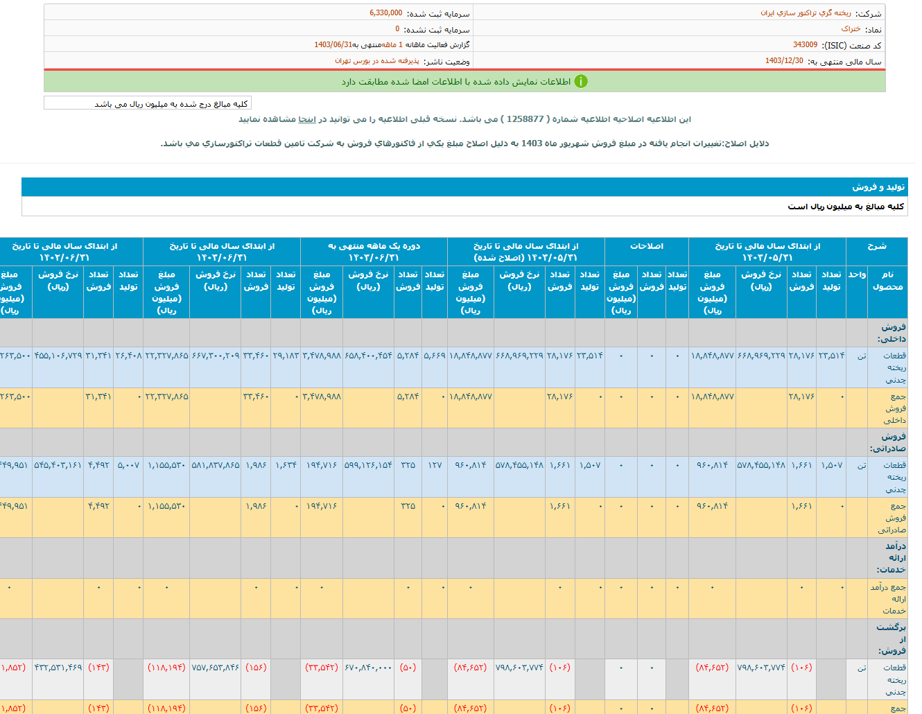Click the نام محصول column header

click(887, 281)
